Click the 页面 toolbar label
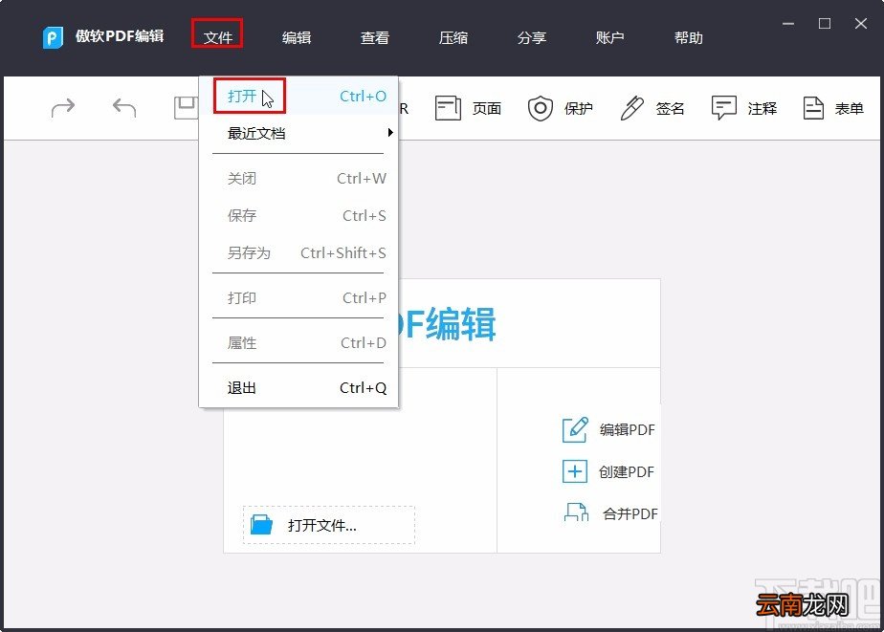The height and width of the screenshot is (632, 884). tap(487, 108)
